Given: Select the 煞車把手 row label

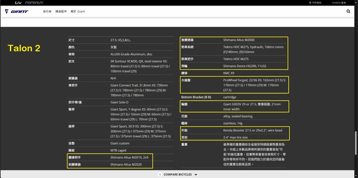Looking at the screenshot, I should (187, 59).
